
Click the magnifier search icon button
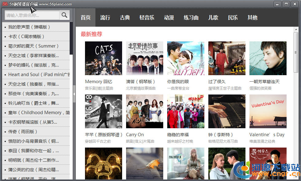point(64,15)
